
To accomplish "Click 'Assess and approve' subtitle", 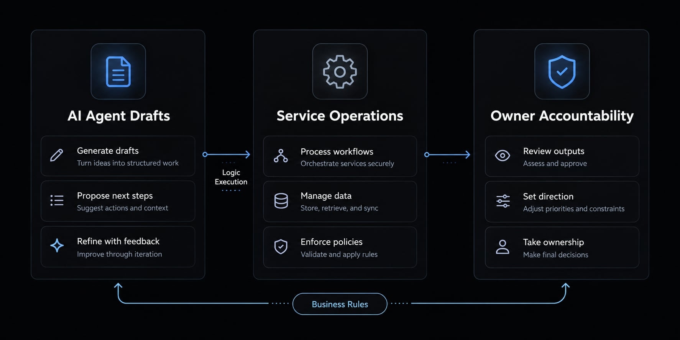I will pos(555,164).
